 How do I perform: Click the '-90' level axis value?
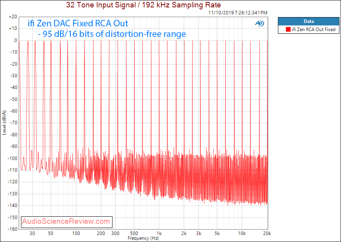(x=13, y=147)
